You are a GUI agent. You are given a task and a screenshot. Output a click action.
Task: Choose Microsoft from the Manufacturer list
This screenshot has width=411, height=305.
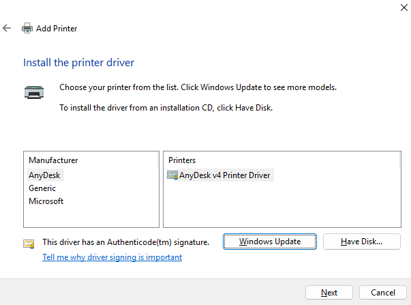pos(46,201)
